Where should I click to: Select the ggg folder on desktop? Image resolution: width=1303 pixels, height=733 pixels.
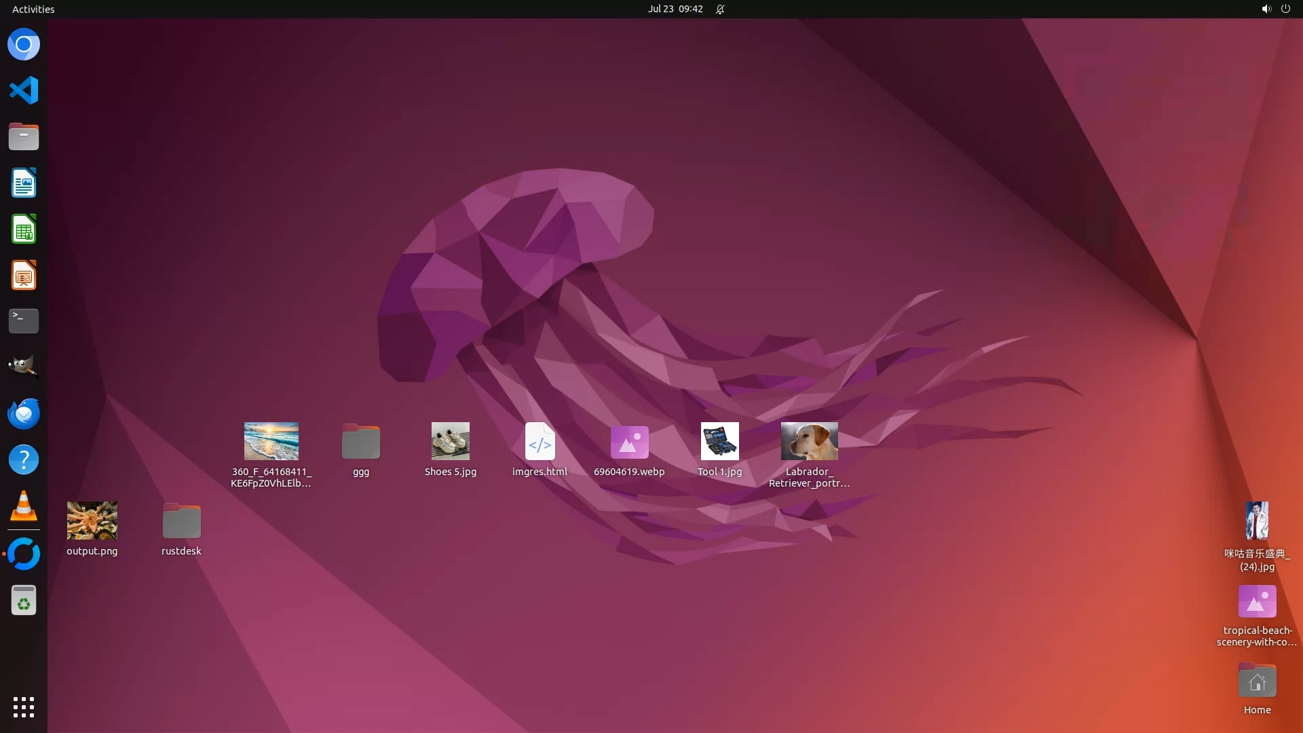pyautogui.click(x=361, y=443)
